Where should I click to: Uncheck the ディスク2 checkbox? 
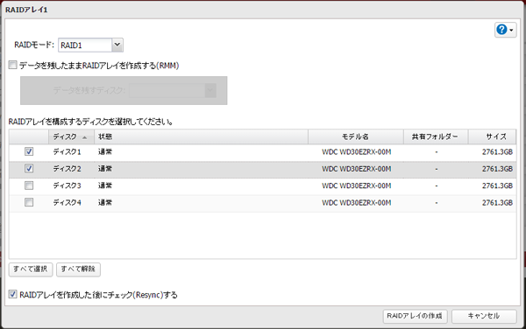29,168
